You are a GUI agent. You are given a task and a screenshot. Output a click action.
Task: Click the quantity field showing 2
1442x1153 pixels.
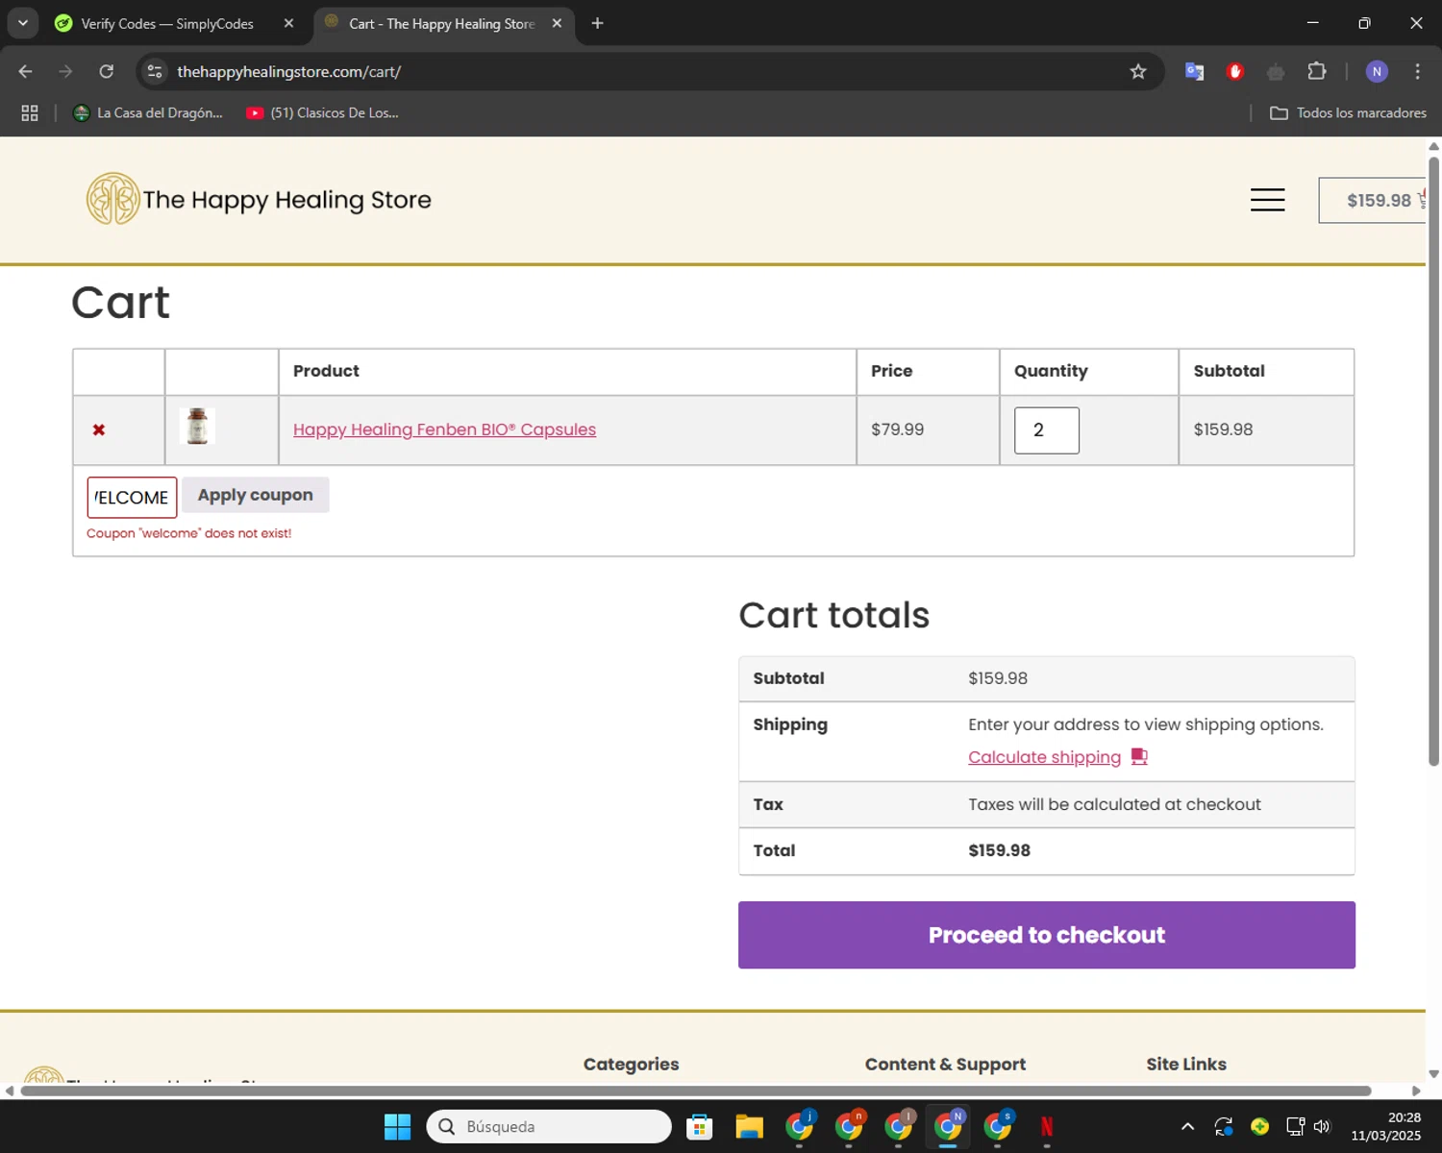click(x=1046, y=430)
